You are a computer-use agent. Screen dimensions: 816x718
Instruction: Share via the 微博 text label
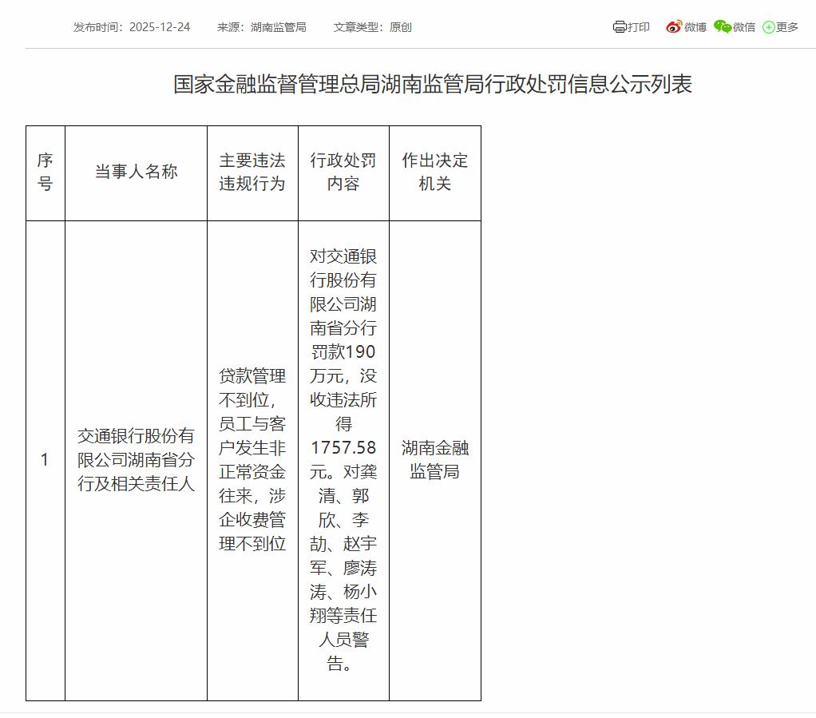(x=695, y=27)
